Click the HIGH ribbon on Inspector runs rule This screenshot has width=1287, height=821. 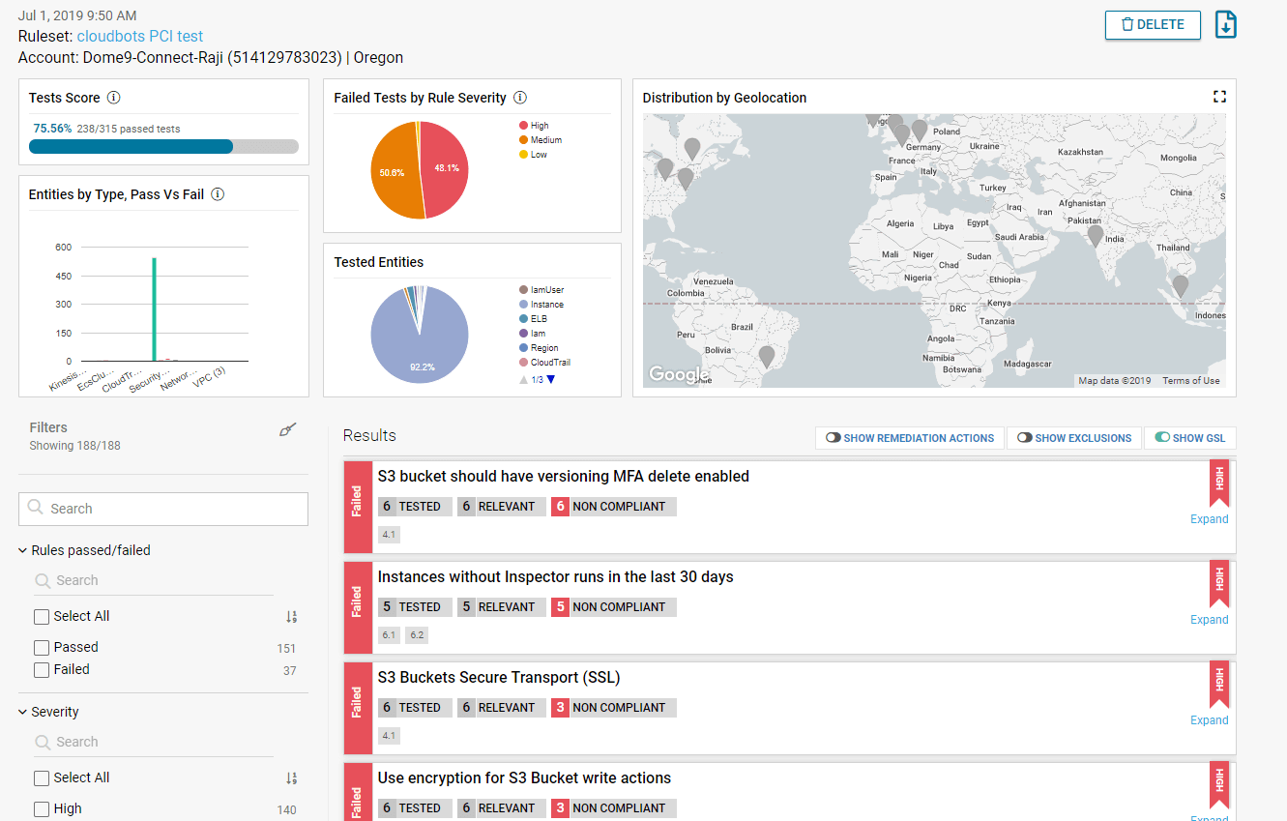tap(1219, 583)
